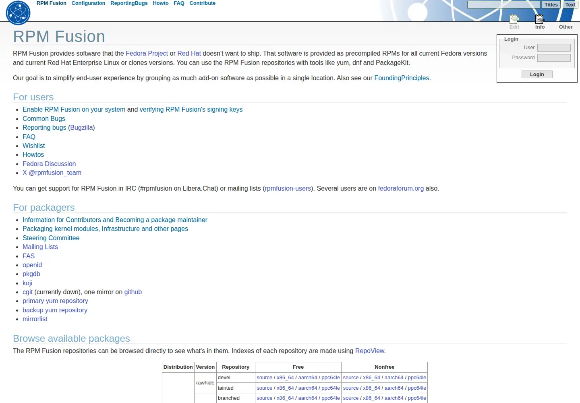Open the Mailing Lists link
The image size is (580, 403).
[40, 247]
